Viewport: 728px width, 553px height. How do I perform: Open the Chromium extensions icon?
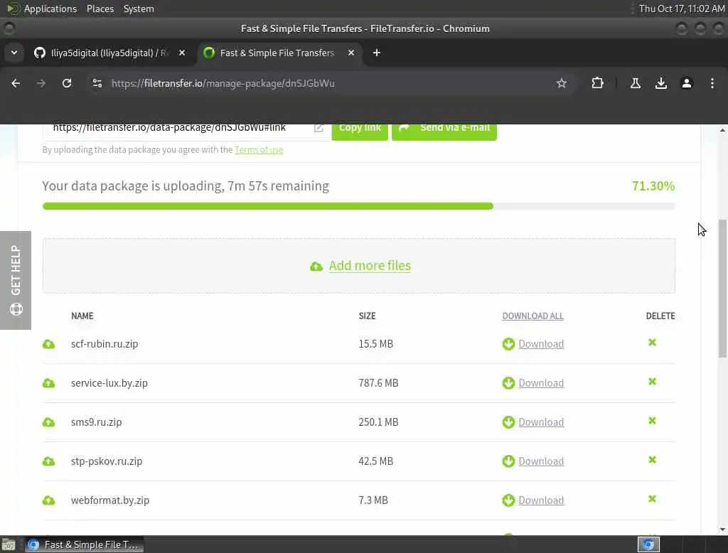[x=597, y=83]
